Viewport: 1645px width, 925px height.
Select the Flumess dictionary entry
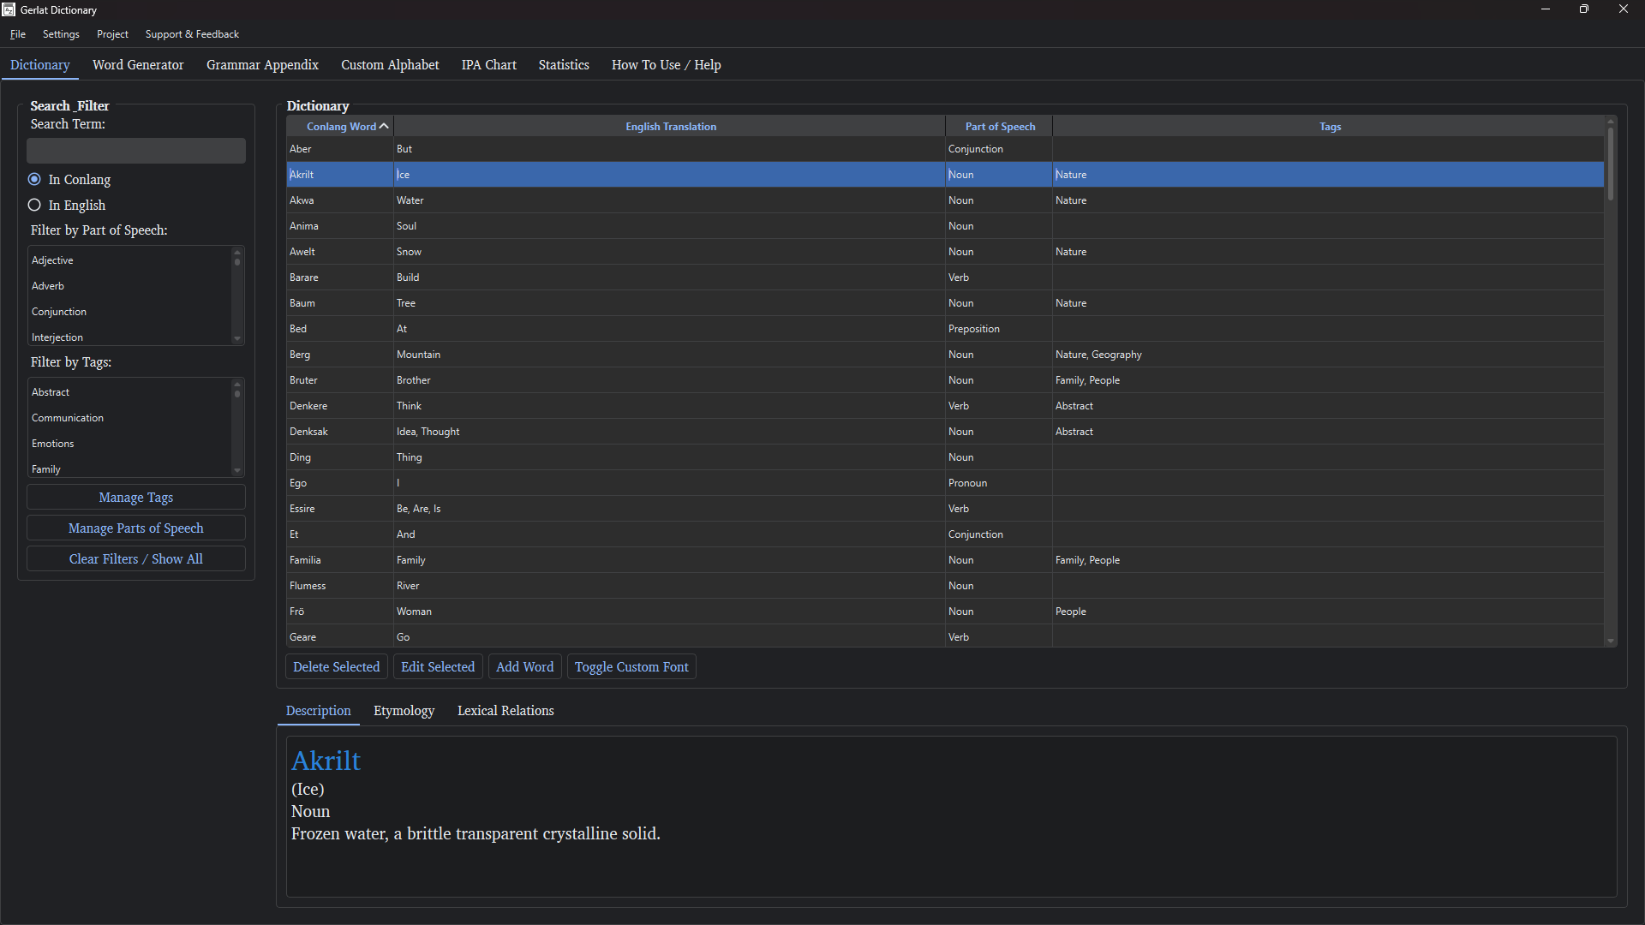click(x=945, y=586)
